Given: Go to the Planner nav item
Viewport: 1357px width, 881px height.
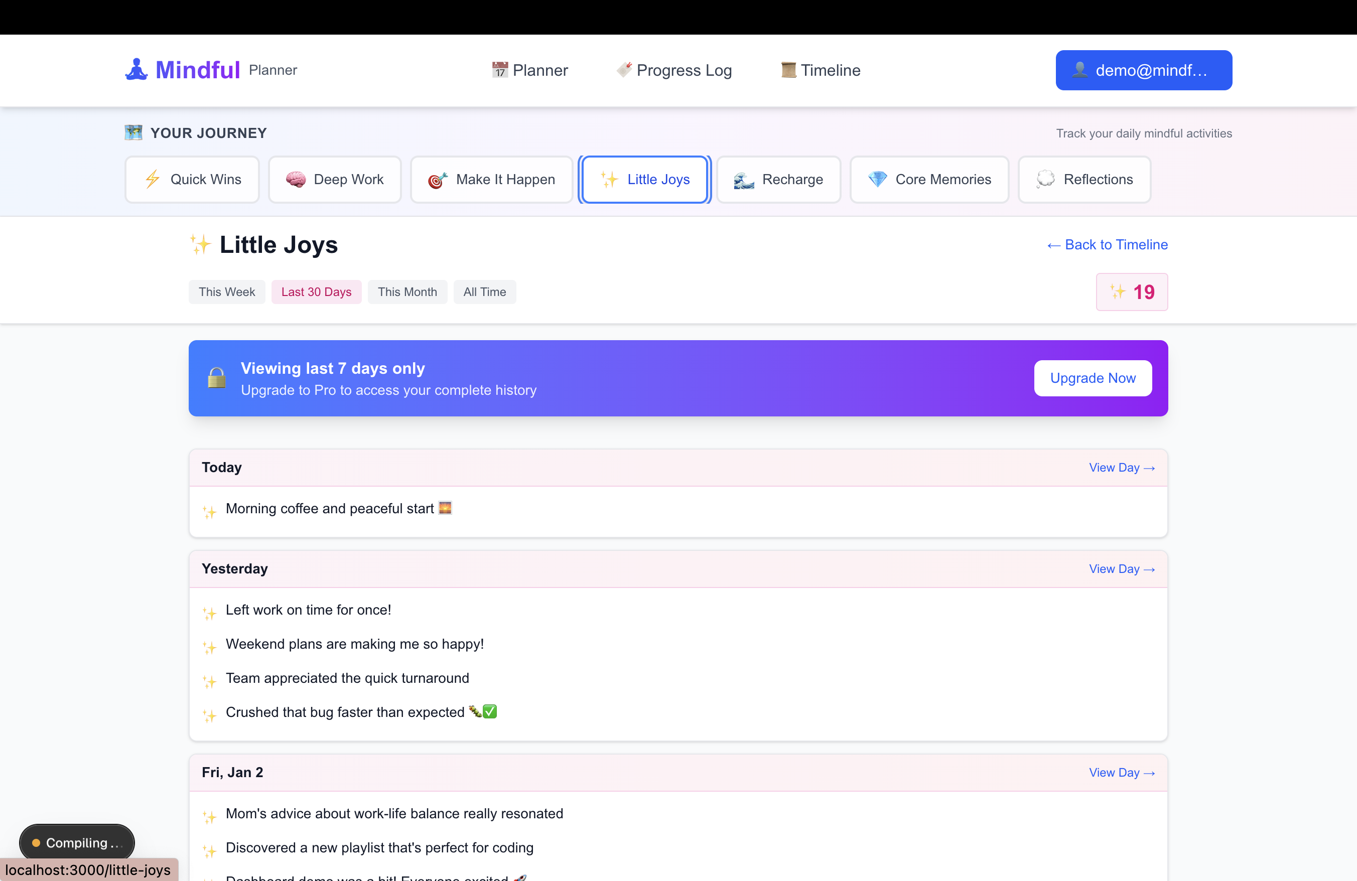Looking at the screenshot, I should (529, 70).
